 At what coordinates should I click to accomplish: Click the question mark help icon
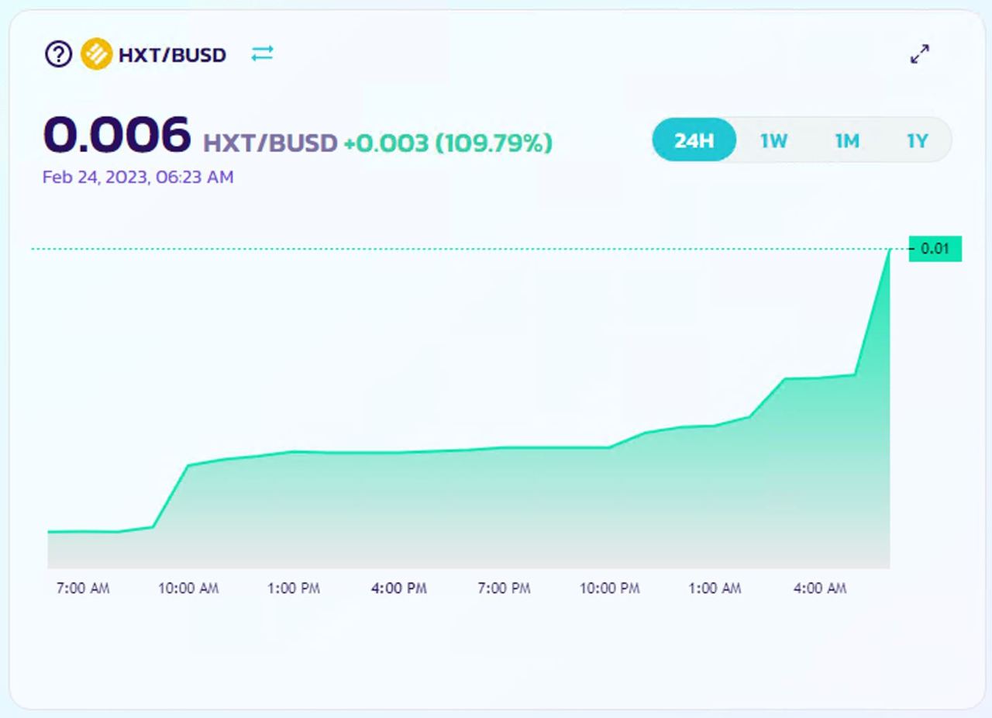click(x=58, y=54)
